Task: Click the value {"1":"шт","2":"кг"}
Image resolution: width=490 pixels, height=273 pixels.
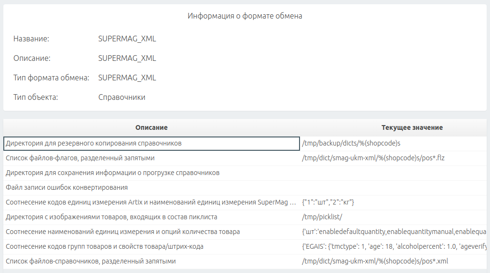Action: 328,202
